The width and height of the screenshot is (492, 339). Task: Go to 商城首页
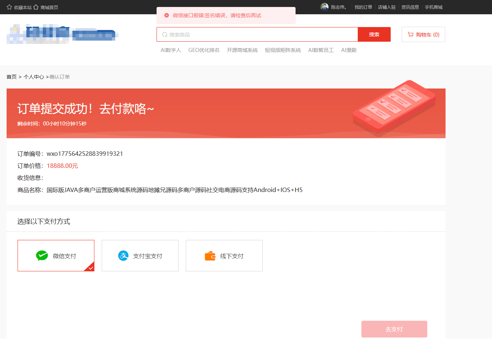point(49,7)
